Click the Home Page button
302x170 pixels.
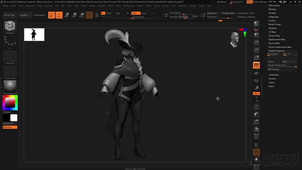pos(9,15)
